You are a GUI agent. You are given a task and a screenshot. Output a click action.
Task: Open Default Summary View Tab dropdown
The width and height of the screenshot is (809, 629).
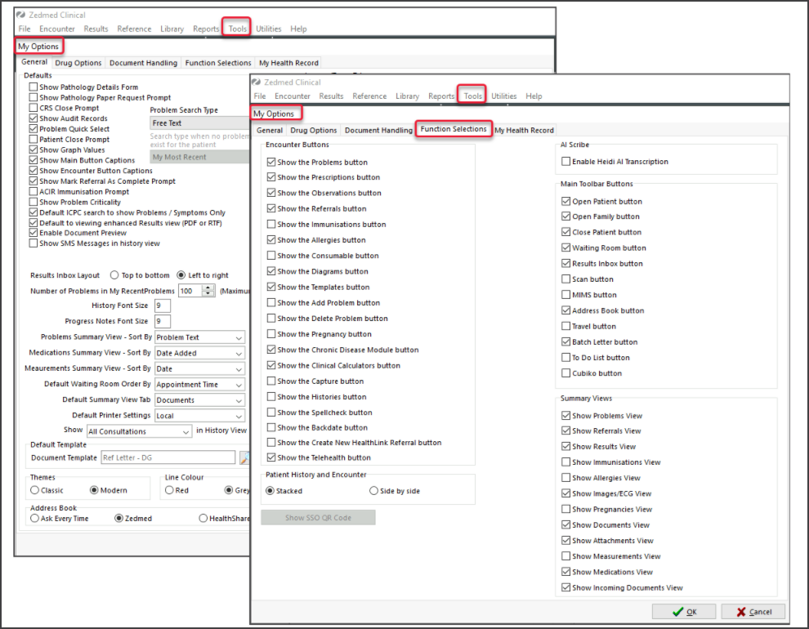pyautogui.click(x=199, y=400)
